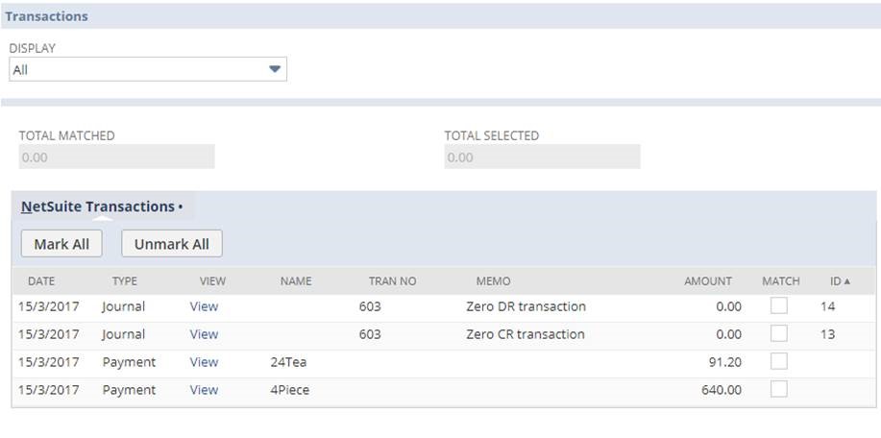Click the Total Selected field
Image resolution: width=881 pixels, height=438 pixels.
[x=542, y=158]
